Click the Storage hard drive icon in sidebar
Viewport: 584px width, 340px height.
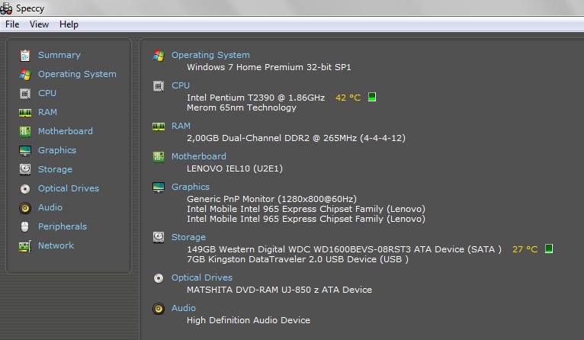(25, 169)
